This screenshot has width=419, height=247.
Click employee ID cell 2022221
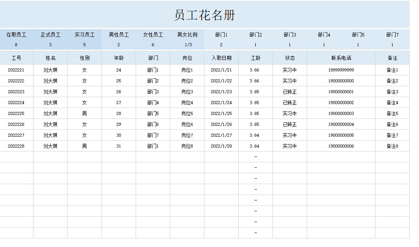coord(16,70)
